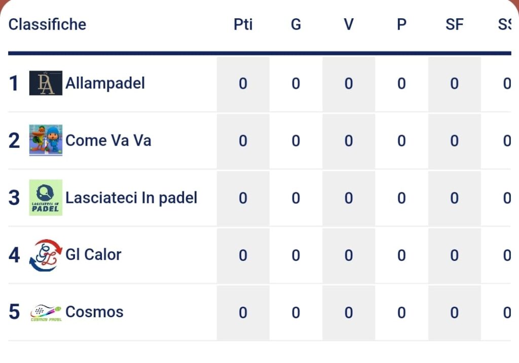Select the Lasciateci In padel team name
The height and width of the screenshot is (363, 519).
pos(131,198)
